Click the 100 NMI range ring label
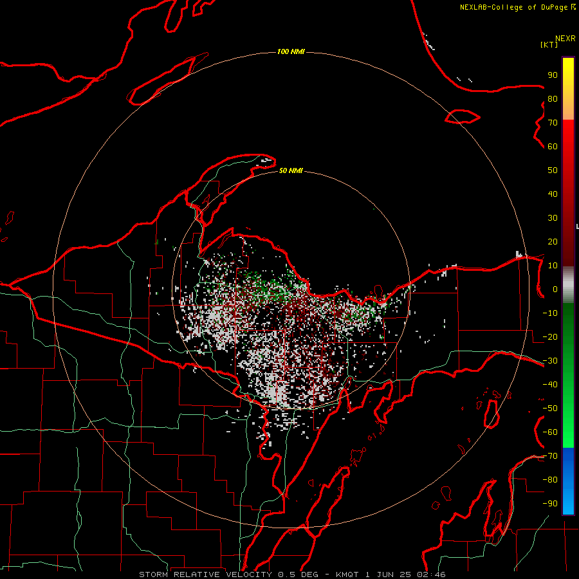Screen dimensions: 579x579 [x=291, y=51]
